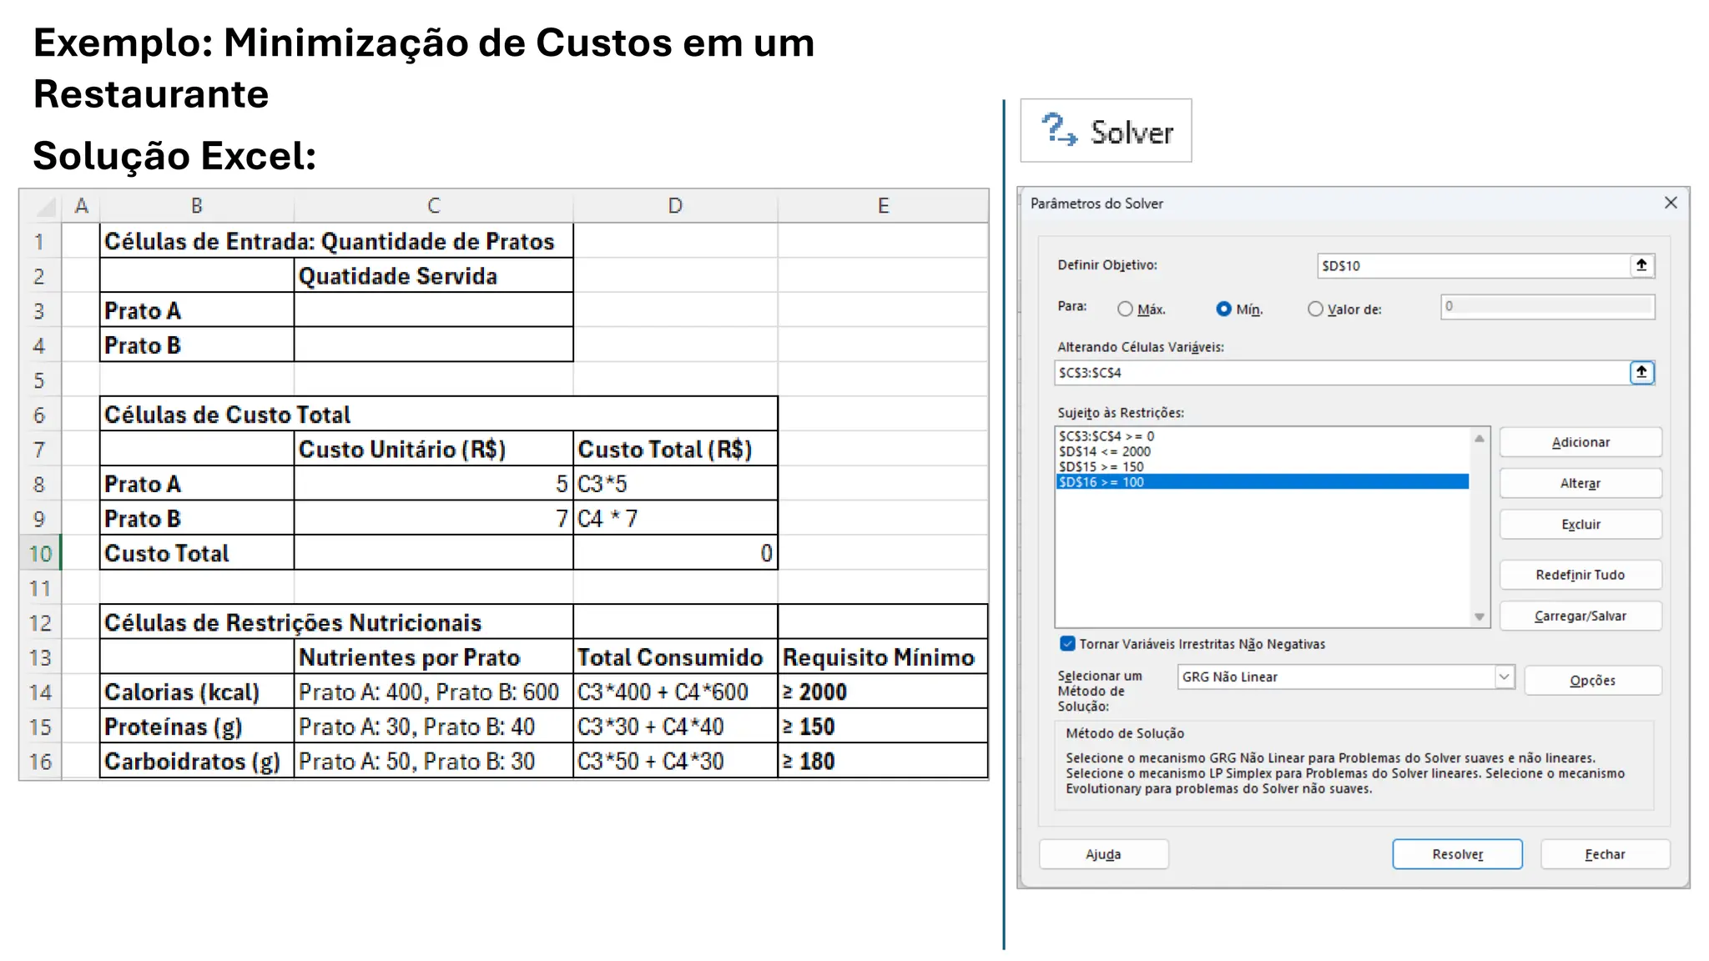
Task: Click the Quatidade Servida header cell
Action: click(x=434, y=276)
